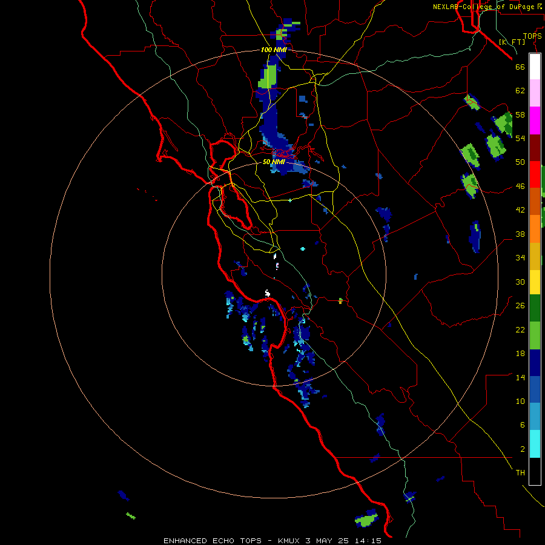Click the 6 value on the legend

pyautogui.click(x=523, y=424)
